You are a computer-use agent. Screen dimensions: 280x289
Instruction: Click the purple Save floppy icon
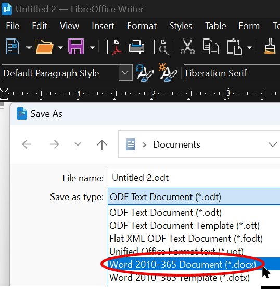[76, 46]
